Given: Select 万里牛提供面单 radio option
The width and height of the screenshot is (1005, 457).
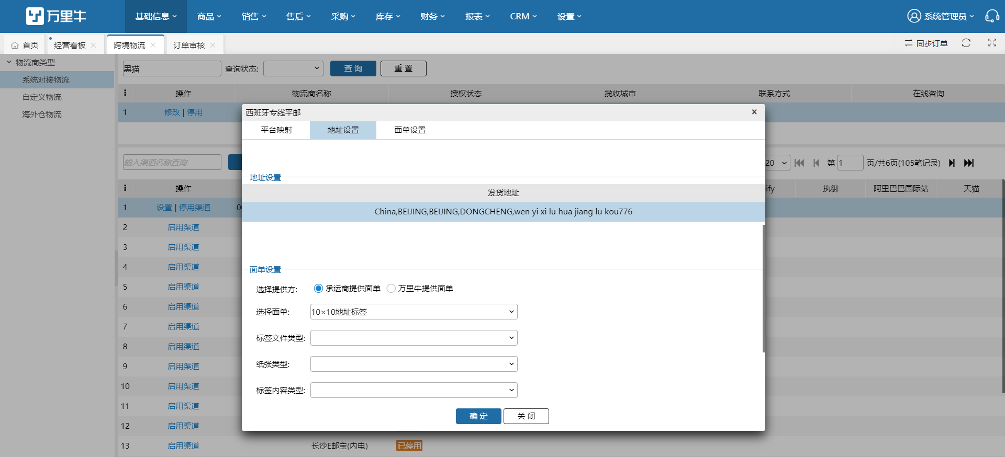Looking at the screenshot, I should point(391,288).
